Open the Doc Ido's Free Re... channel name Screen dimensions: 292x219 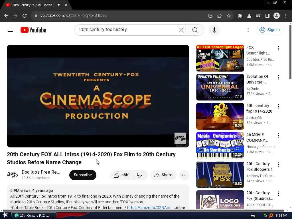pos(40,172)
